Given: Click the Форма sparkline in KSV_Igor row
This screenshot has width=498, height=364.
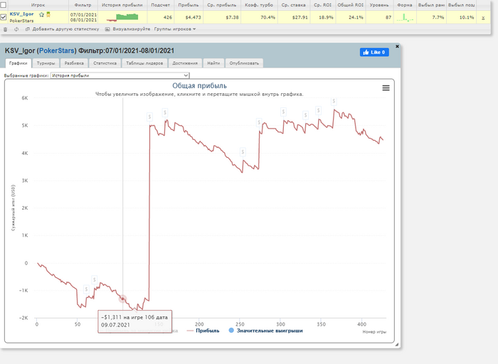Looking at the screenshot, I should pos(405,18).
